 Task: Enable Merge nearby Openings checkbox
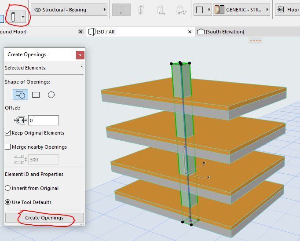(8, 147)
